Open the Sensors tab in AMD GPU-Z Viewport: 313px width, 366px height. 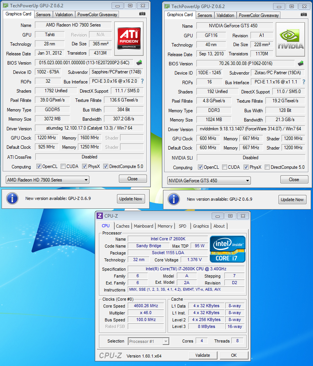(x=43, y=15)
